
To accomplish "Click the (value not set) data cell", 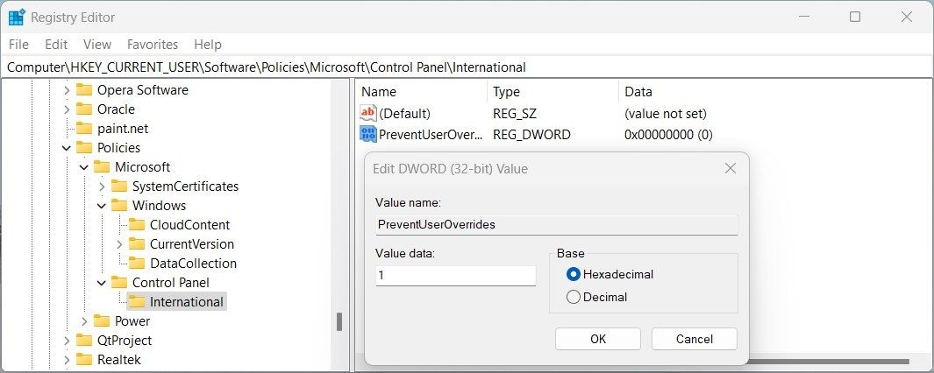I will click(x=666, y=113).
